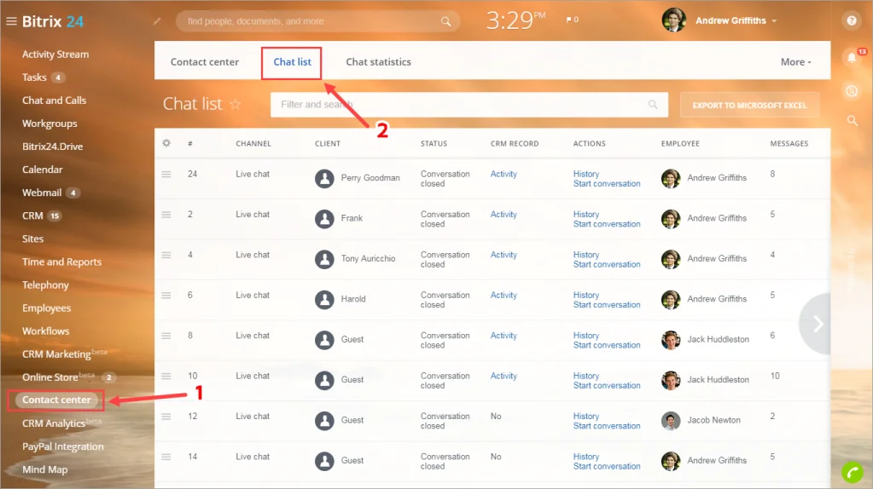Screen dimensions: 873x489
Task: Expand the More dropdown menu
Action: [x=795, y=62]
